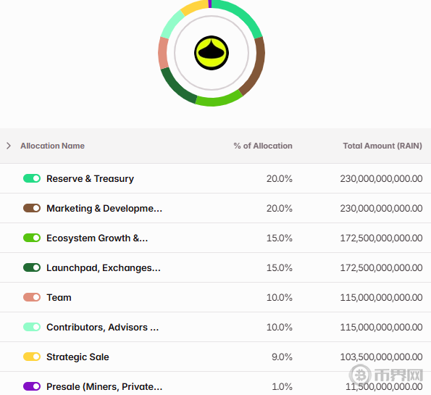Click the salmon Team segment on the donut
Image resolution: width=431 pixels, height=395 pixels.
tap(163, 53)
